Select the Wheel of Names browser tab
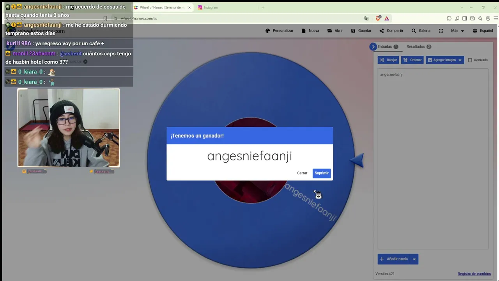This screenshot has height=281, width=499. pyautogui.click(x=162, y=7)
